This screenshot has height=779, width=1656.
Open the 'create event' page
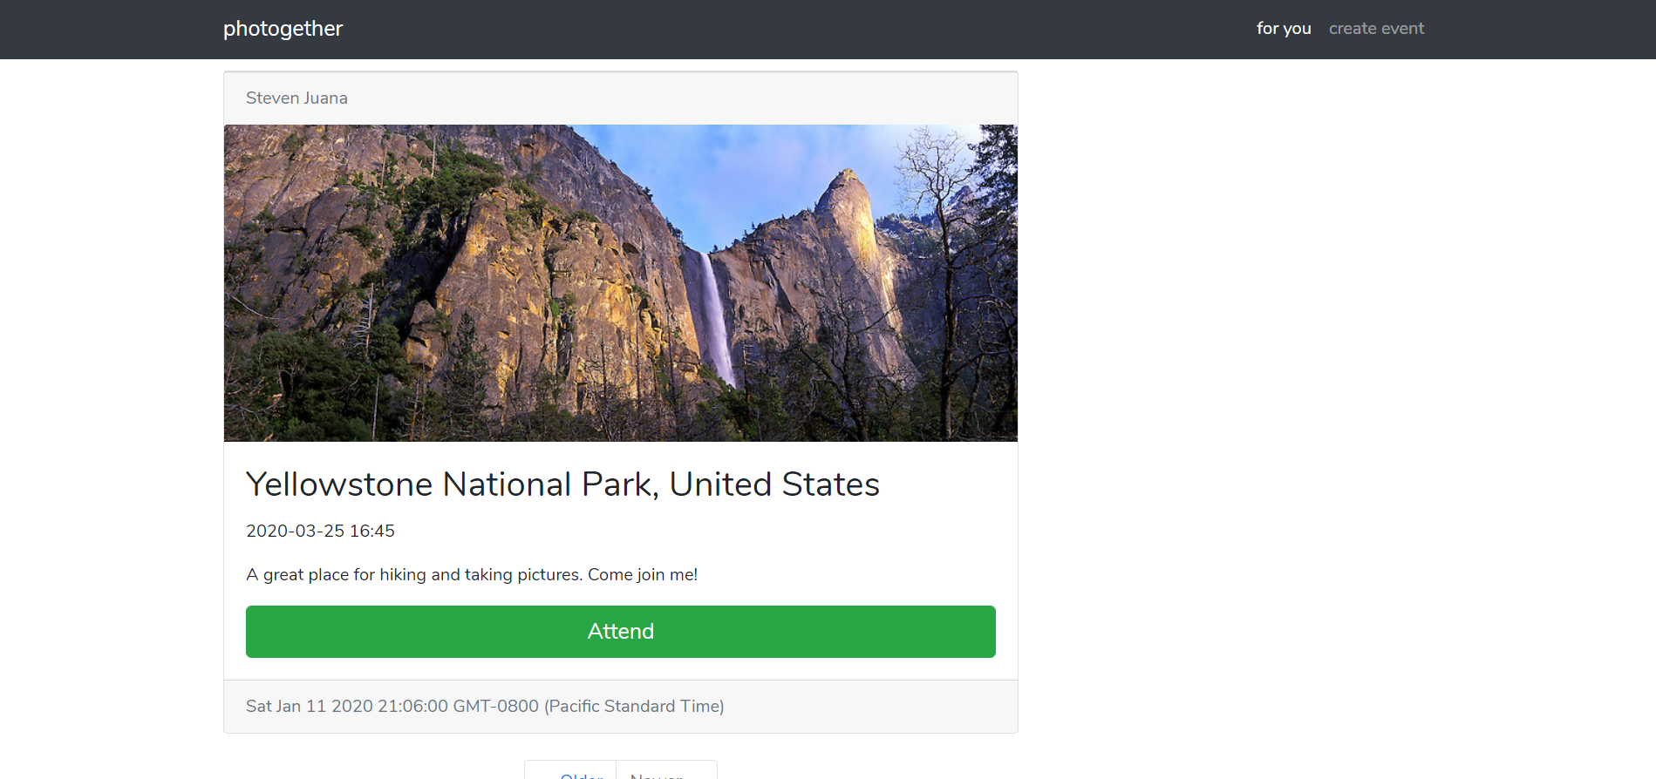[1376, 29]
